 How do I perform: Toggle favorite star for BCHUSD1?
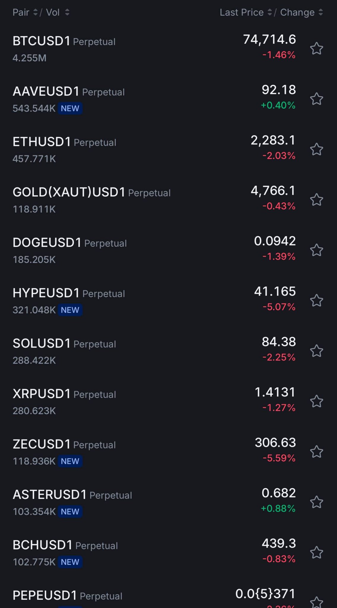click(x=317, y=552)
